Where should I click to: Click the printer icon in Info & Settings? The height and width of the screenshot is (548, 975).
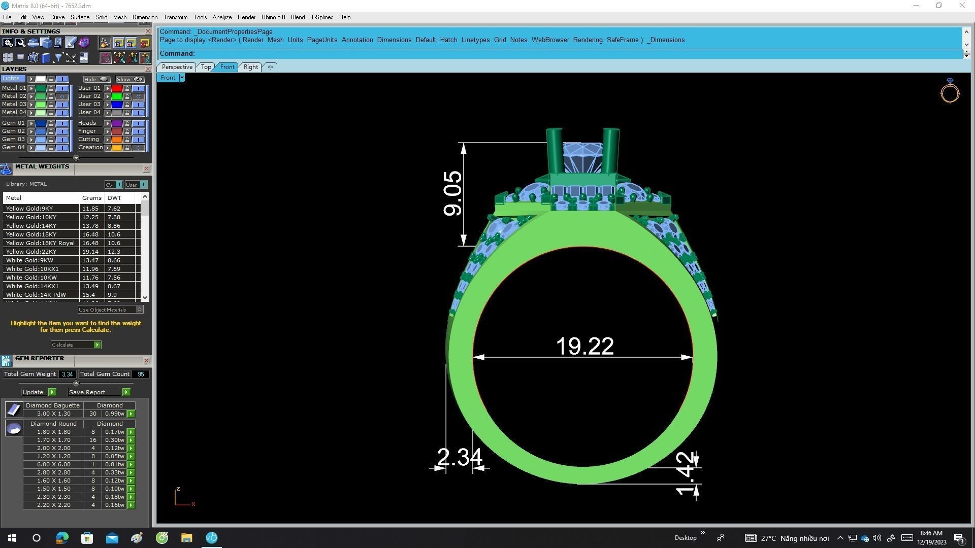pos(34,43)
